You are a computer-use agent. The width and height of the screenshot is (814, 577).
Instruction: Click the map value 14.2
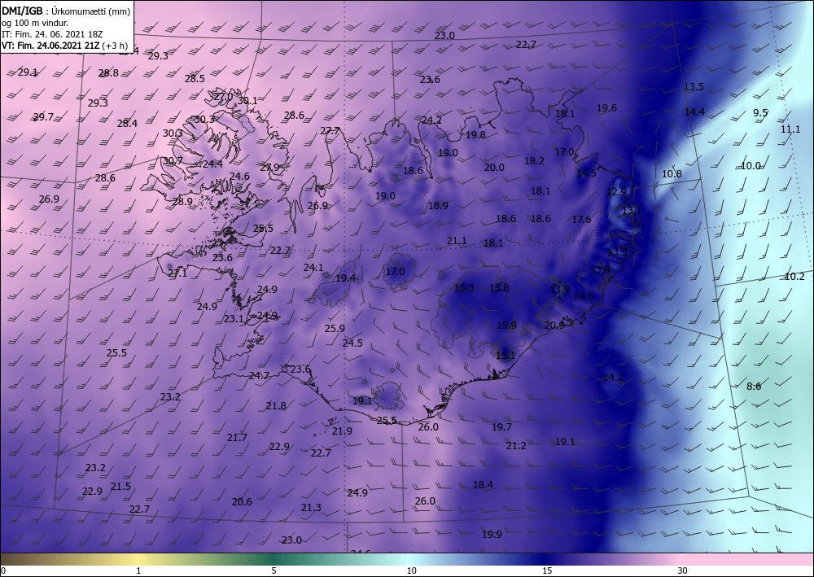pyautogui.click(x=613, y=378)
